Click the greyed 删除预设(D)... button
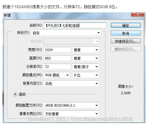The image size is (147, 124). [x=126, y=49]
